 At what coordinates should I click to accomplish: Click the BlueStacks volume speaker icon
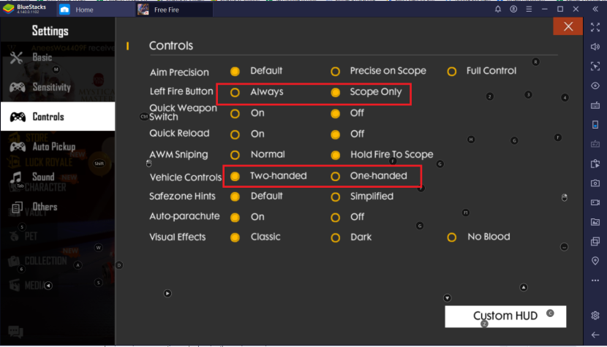595,47
